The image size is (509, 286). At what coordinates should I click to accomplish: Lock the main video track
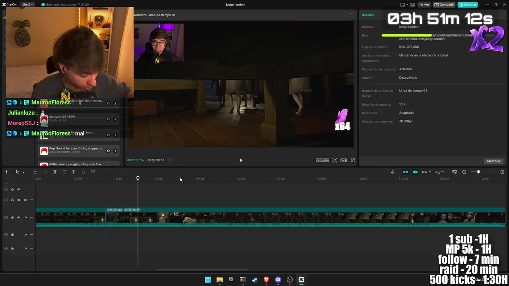[x=12, y=217]
